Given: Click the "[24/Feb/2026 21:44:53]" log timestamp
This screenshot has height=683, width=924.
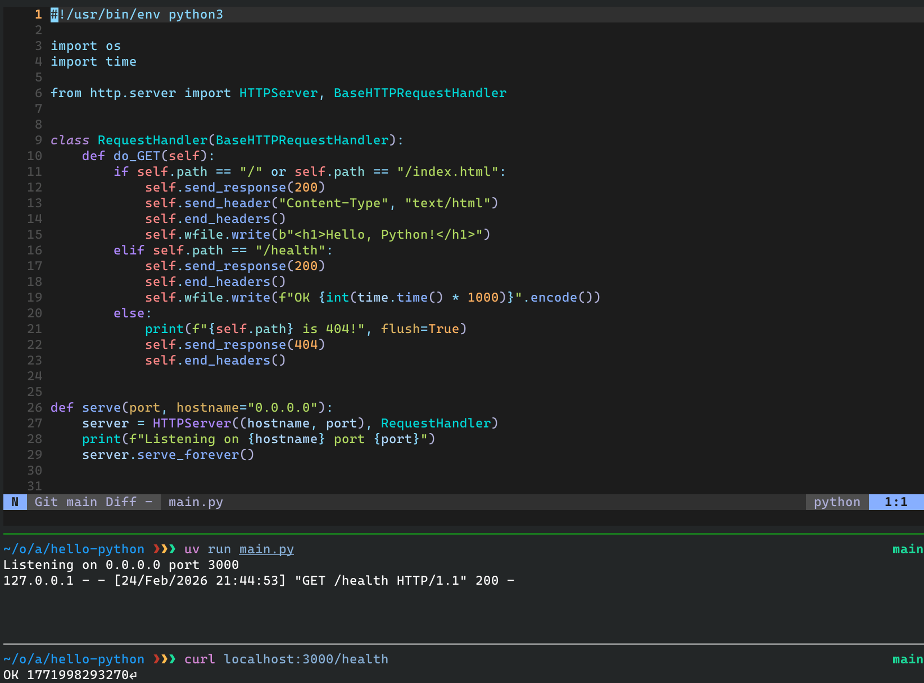Looking at the screenshot, I should [200, 581].
